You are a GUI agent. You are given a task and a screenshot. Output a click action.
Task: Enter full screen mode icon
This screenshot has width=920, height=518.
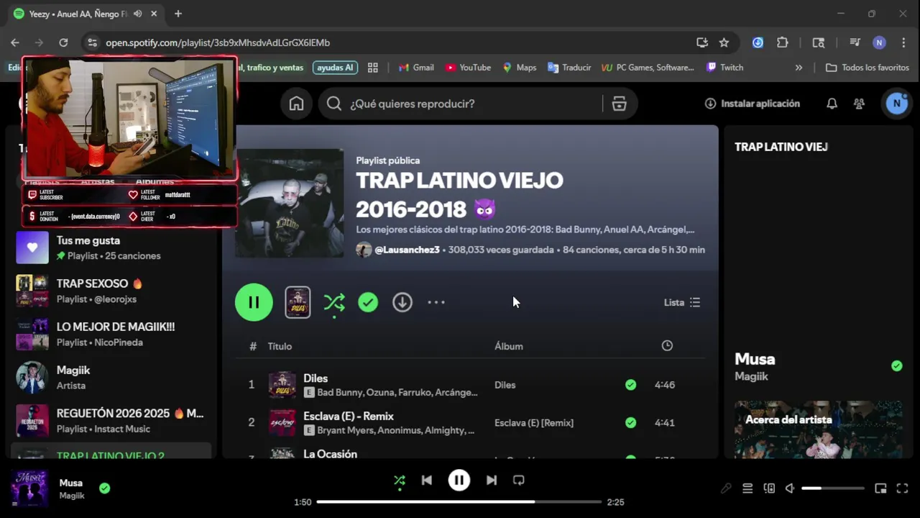click(x=903, y=489)
